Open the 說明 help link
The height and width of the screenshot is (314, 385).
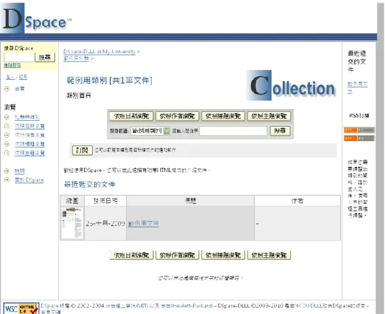[20, 171]
